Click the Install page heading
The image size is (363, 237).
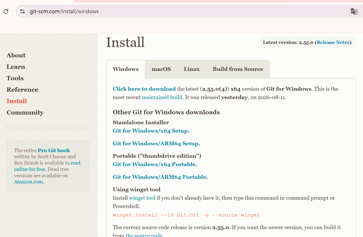(125, 42)
